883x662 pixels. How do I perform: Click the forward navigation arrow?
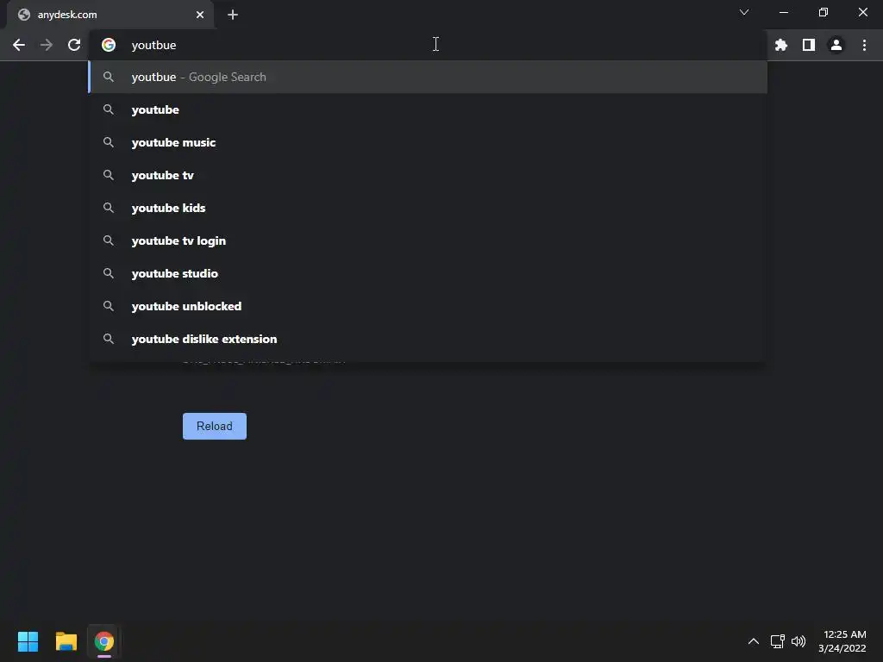[47, 45]
